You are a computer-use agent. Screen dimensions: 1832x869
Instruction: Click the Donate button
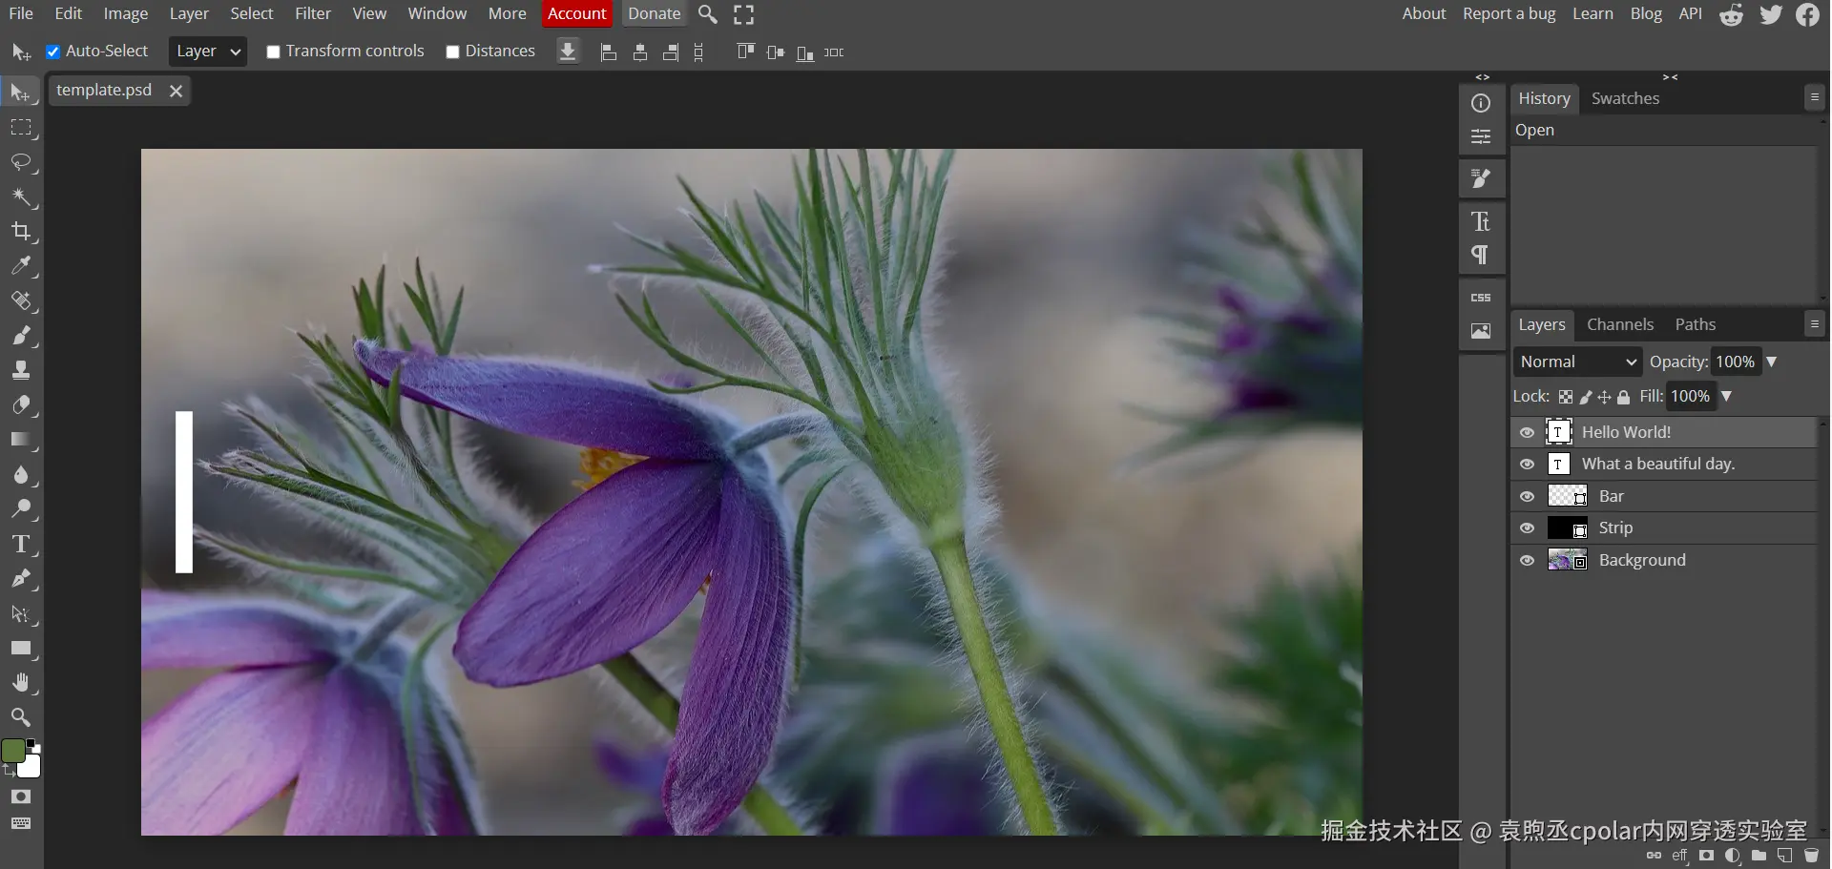pos(655,13)
